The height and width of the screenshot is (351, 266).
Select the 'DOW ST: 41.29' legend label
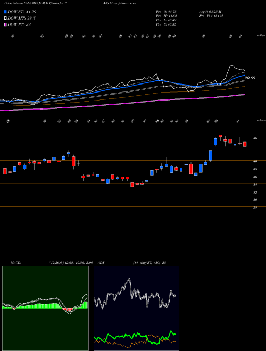pyautogui.click(x=22, y=12)
